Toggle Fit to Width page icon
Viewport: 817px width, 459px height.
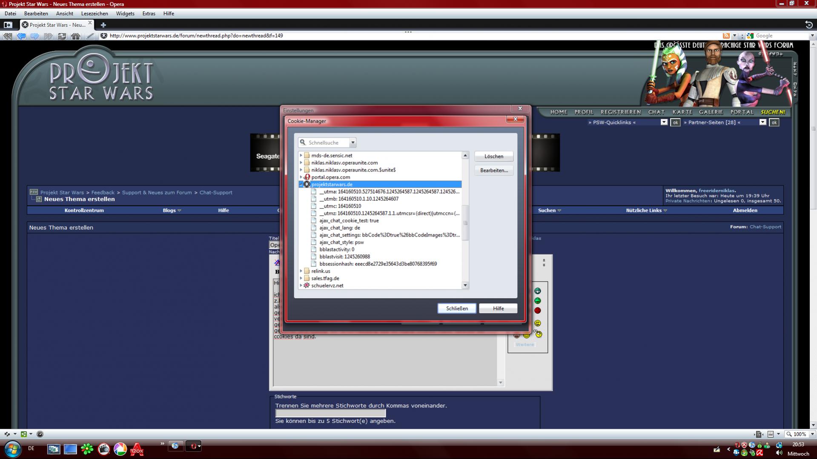[x=759, y=434]
